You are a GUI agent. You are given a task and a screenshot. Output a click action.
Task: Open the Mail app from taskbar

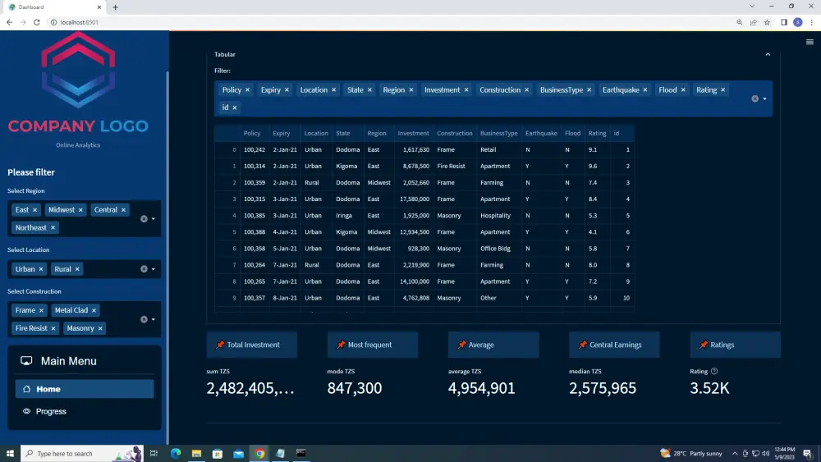tap(238, 453)
